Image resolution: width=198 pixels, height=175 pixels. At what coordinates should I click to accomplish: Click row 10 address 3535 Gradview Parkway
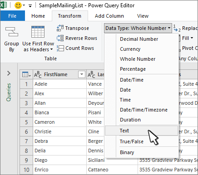(168, 170)
